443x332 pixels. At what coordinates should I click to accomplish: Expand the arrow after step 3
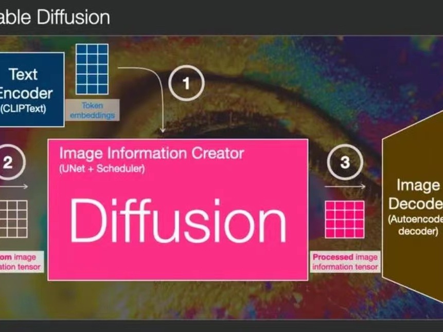tap(344, 187)
